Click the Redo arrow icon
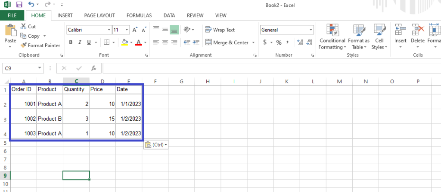Viewport: 441px width, 192px height. click(47, 4)
